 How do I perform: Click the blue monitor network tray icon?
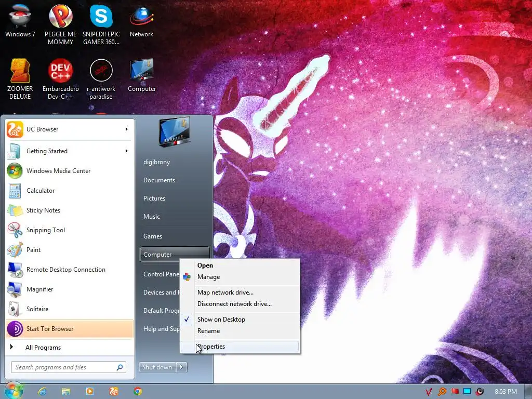pyautogui.click(x=467, y=391)
